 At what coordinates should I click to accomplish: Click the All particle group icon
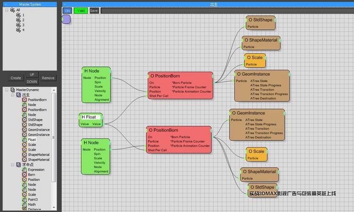(13, 10)
